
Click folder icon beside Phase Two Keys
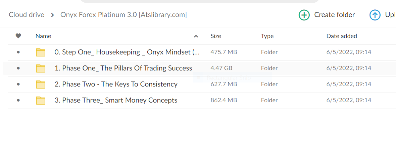[41, 85]
